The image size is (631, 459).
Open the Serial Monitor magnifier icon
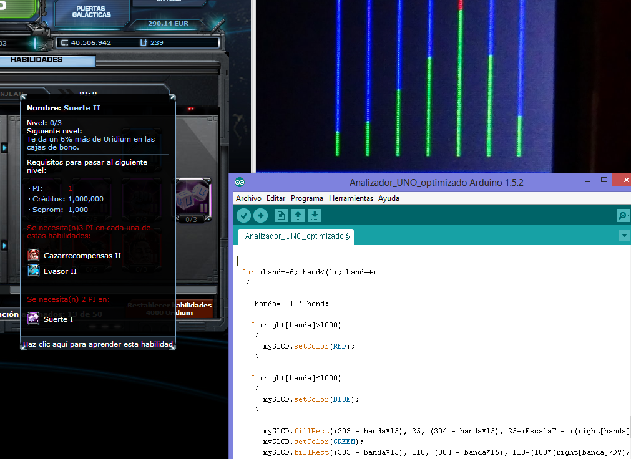click(622, 216)
